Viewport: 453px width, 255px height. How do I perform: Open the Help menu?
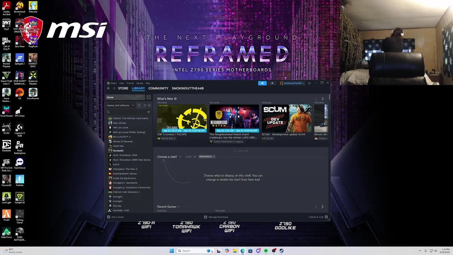(x=148, y=83)
